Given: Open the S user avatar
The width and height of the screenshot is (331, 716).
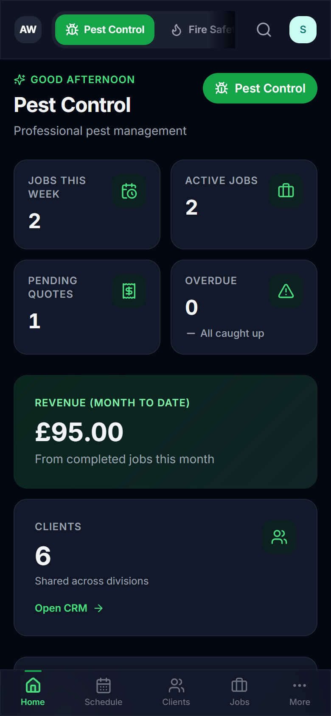Looking at the screenshot, I should click(303, 30).
